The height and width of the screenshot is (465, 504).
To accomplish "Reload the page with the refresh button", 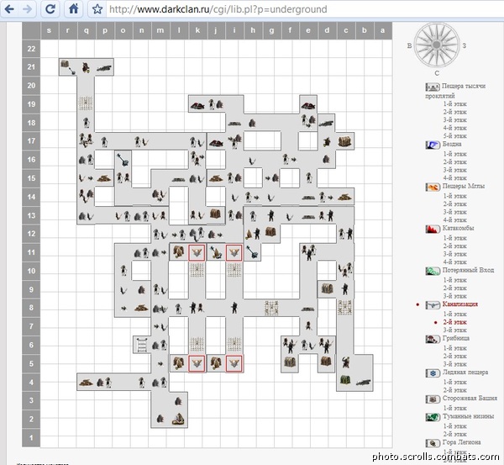I will coord(50,10).
